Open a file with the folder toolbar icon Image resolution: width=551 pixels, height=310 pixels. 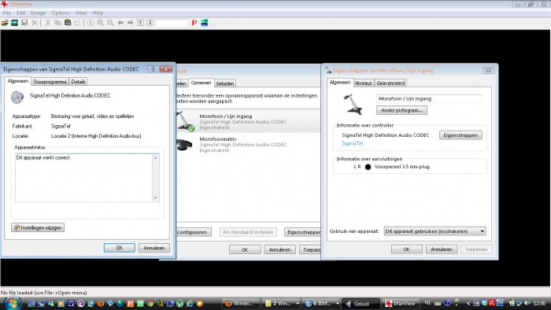coord(5,23)
